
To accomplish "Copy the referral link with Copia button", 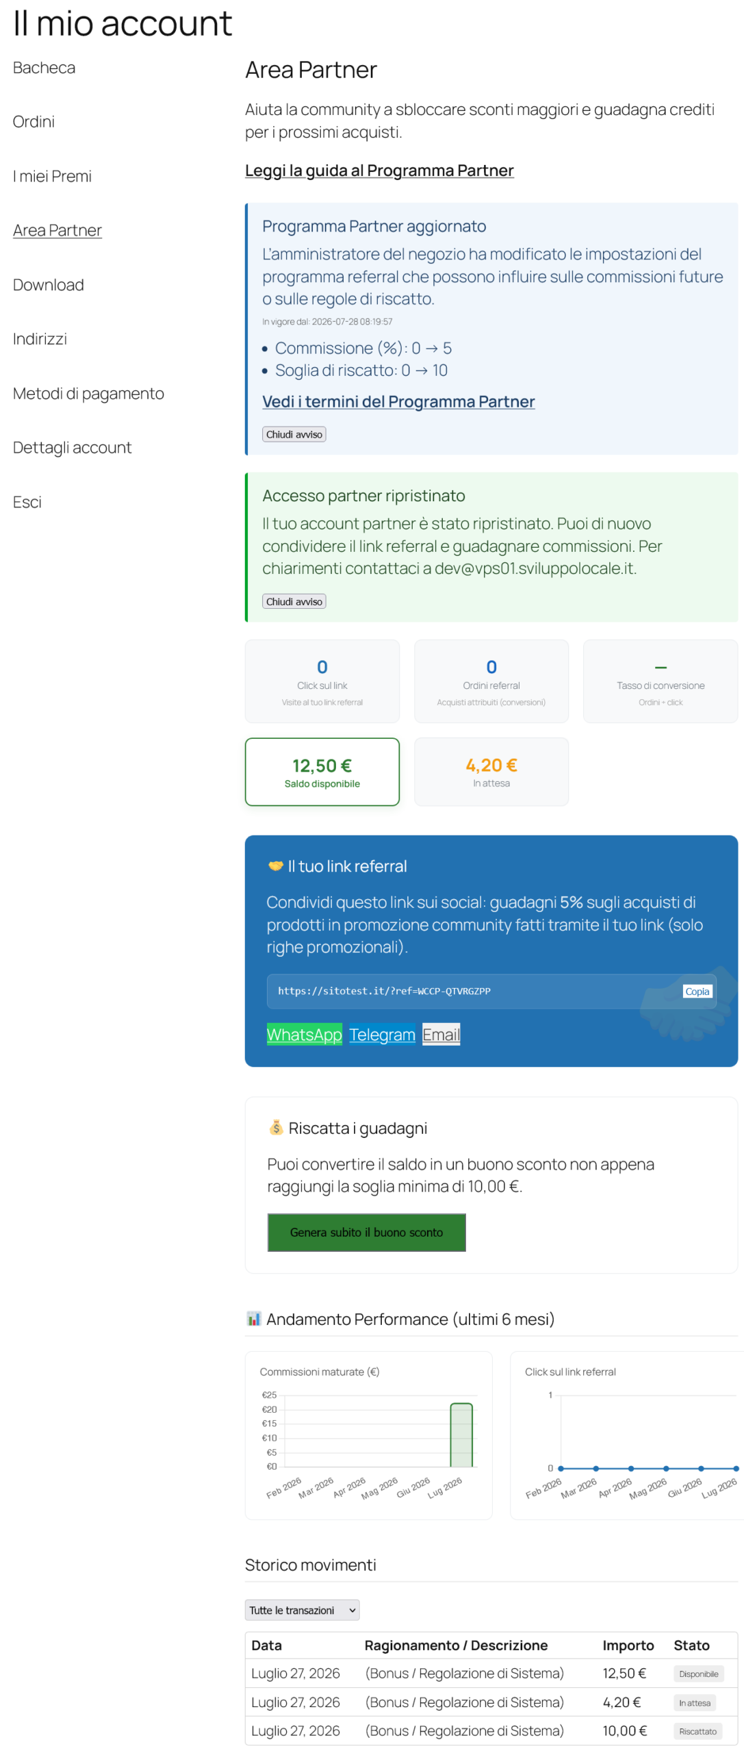I will point(697,990).
